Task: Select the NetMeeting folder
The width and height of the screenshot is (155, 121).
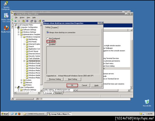Action: coord(33,39)
